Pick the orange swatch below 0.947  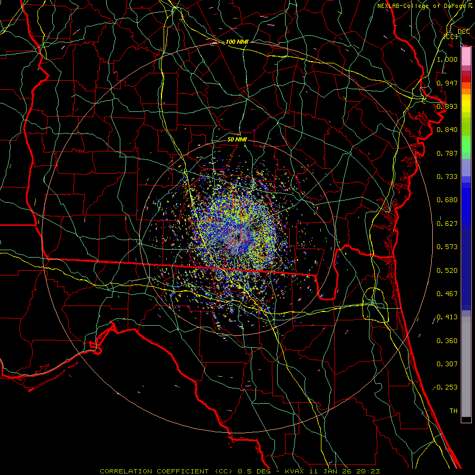coord(466,91)
